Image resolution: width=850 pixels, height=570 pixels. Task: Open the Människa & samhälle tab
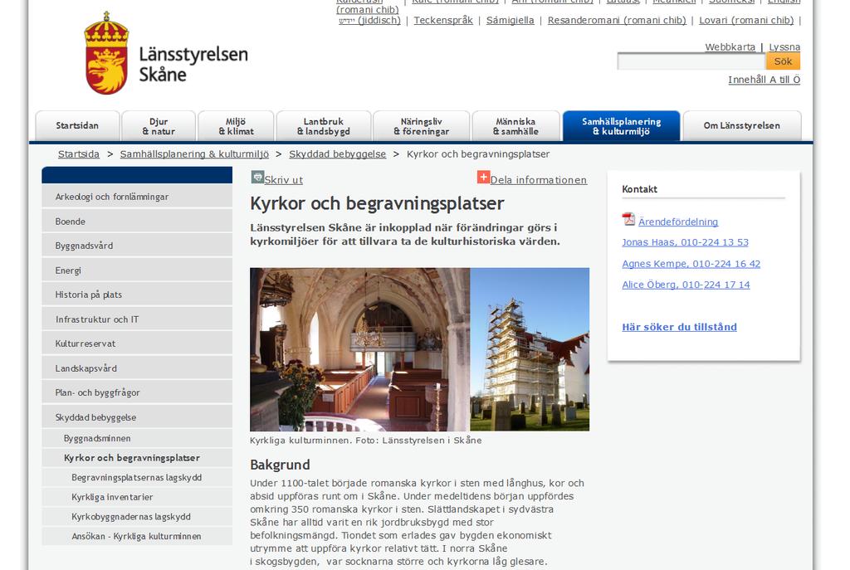[x=515, y=126]
